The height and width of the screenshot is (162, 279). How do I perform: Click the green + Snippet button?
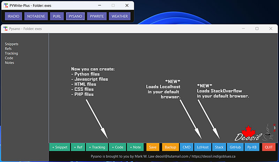(60, 147)
